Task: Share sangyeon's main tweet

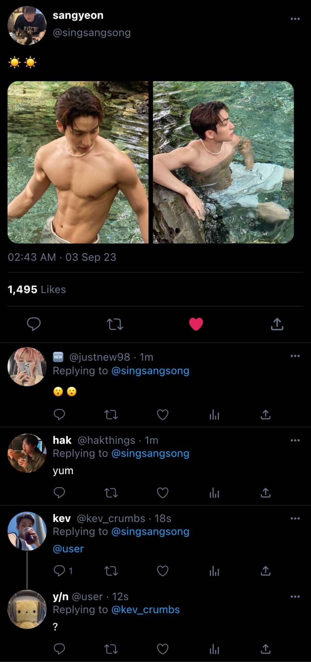Action: [277, 324]
